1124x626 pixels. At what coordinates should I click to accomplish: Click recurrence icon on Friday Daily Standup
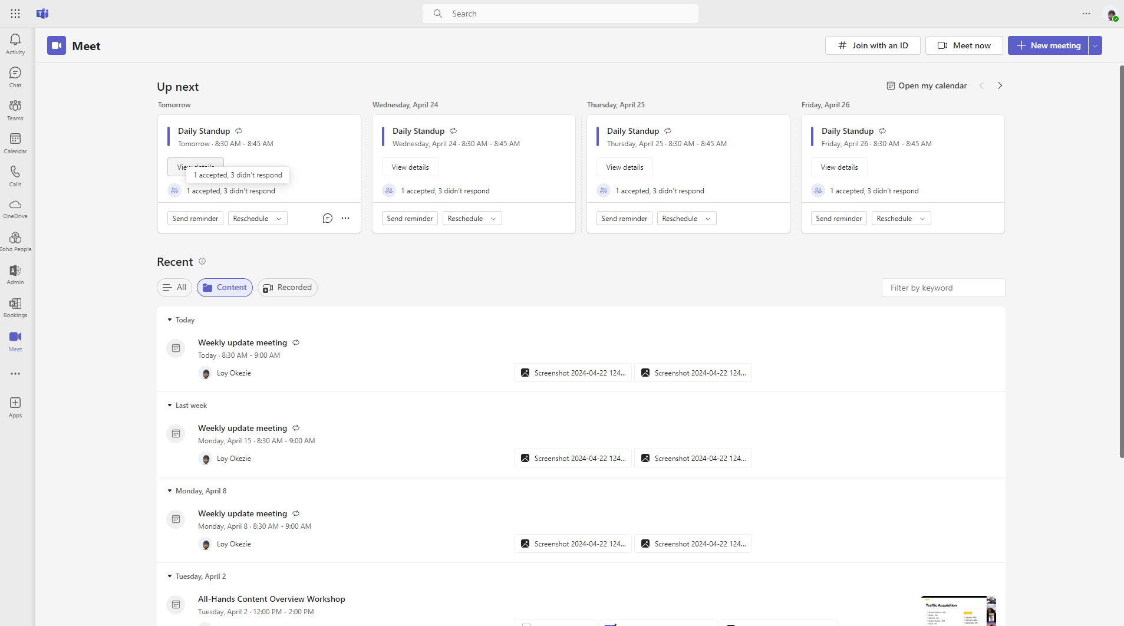click(882, 131)
